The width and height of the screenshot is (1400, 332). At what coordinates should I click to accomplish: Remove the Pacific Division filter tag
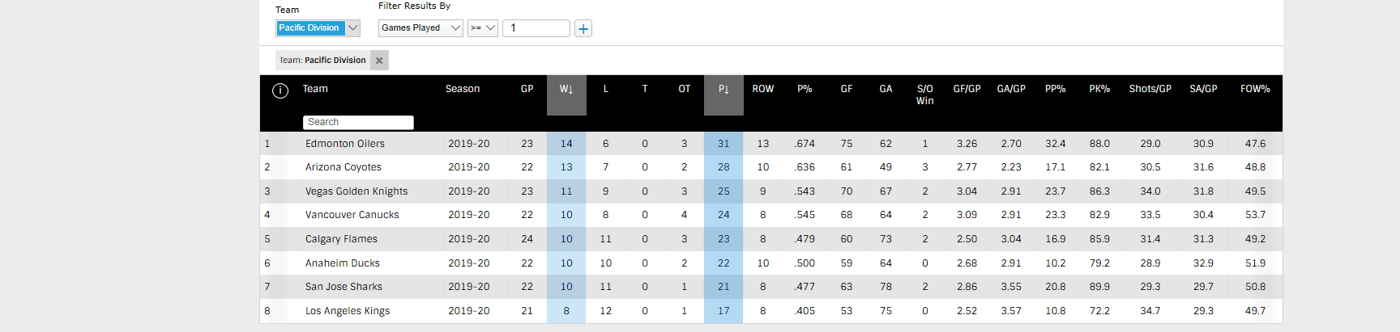379,61
